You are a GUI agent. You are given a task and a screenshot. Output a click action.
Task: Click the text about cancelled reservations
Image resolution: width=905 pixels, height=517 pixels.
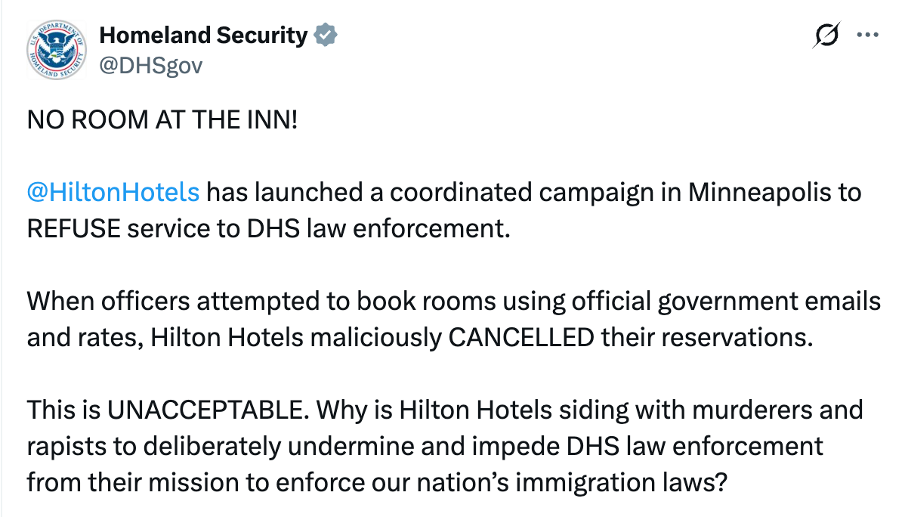pyautogui.click(x=453, y=319)
